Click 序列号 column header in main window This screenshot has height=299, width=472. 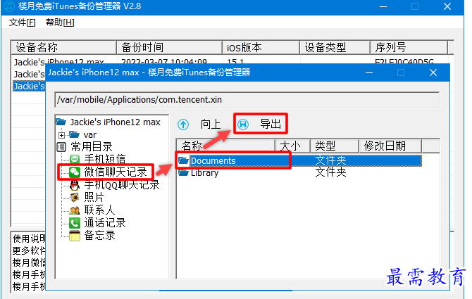[409, 47]
